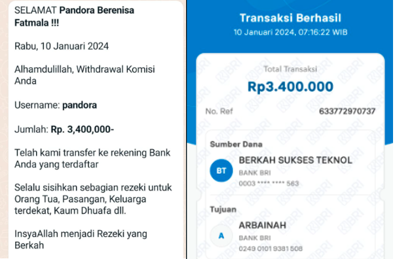Viewport: 395px width, 259px height.
Task: Click the date Rabu, 10 Januari 2024
Action: 62,46
